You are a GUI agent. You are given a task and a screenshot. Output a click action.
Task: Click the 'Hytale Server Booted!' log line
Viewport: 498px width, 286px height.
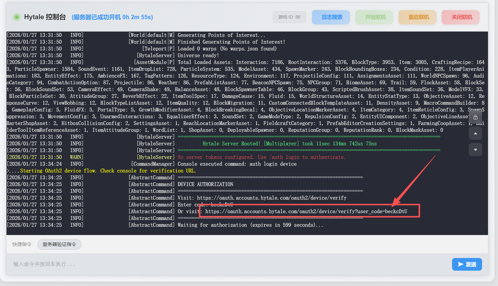pos(289,144)
